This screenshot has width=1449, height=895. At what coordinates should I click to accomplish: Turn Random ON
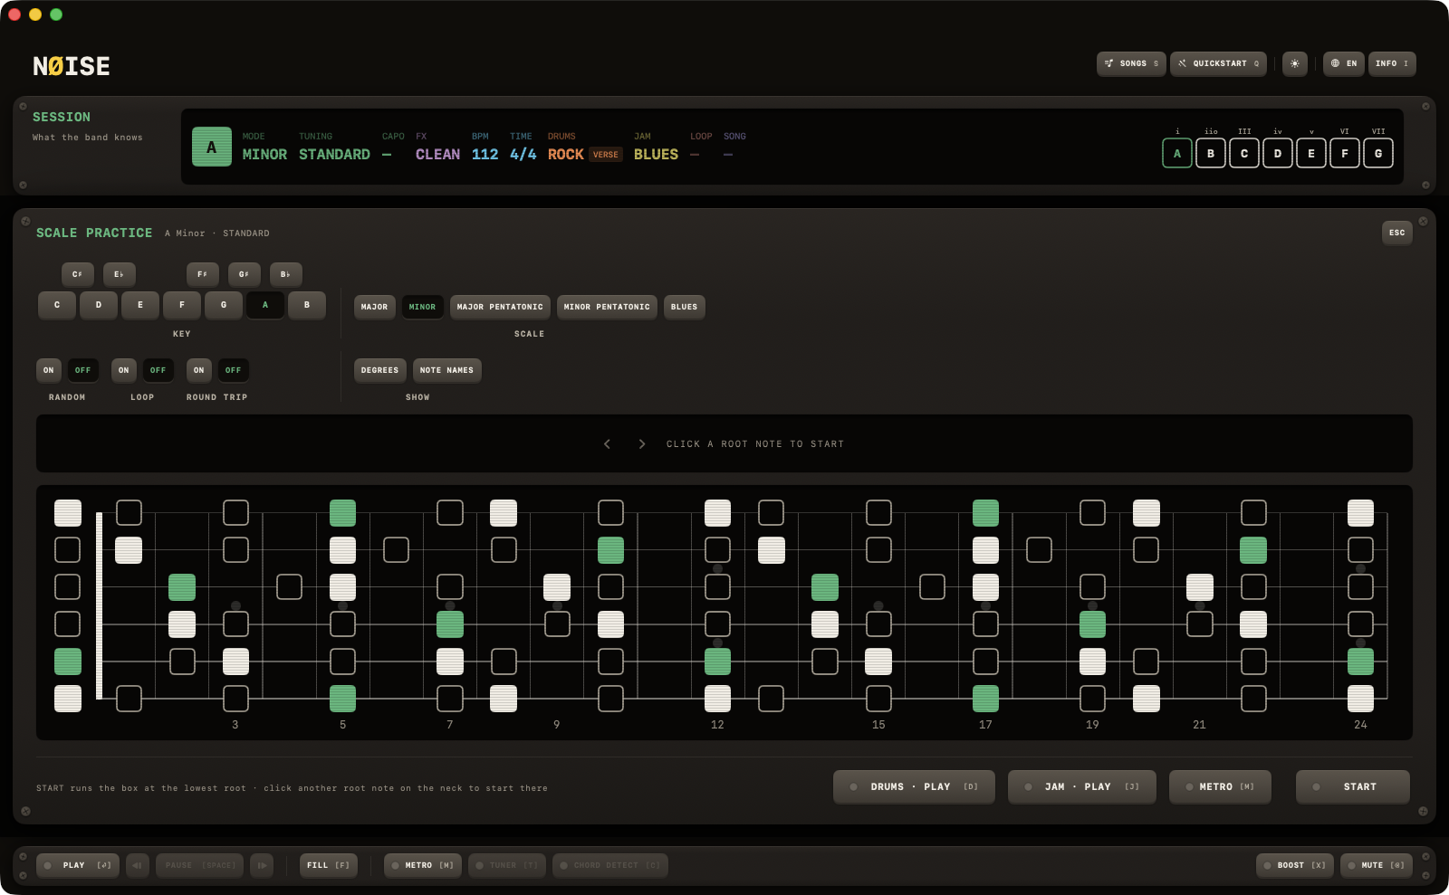[49, 370]
